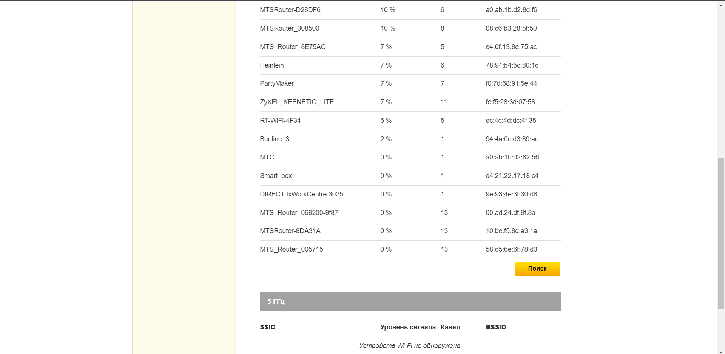Click the 7 % signal of Heinlein
Image resolution: width=725 pixels, height=354 pixels.
pos(386,65)
